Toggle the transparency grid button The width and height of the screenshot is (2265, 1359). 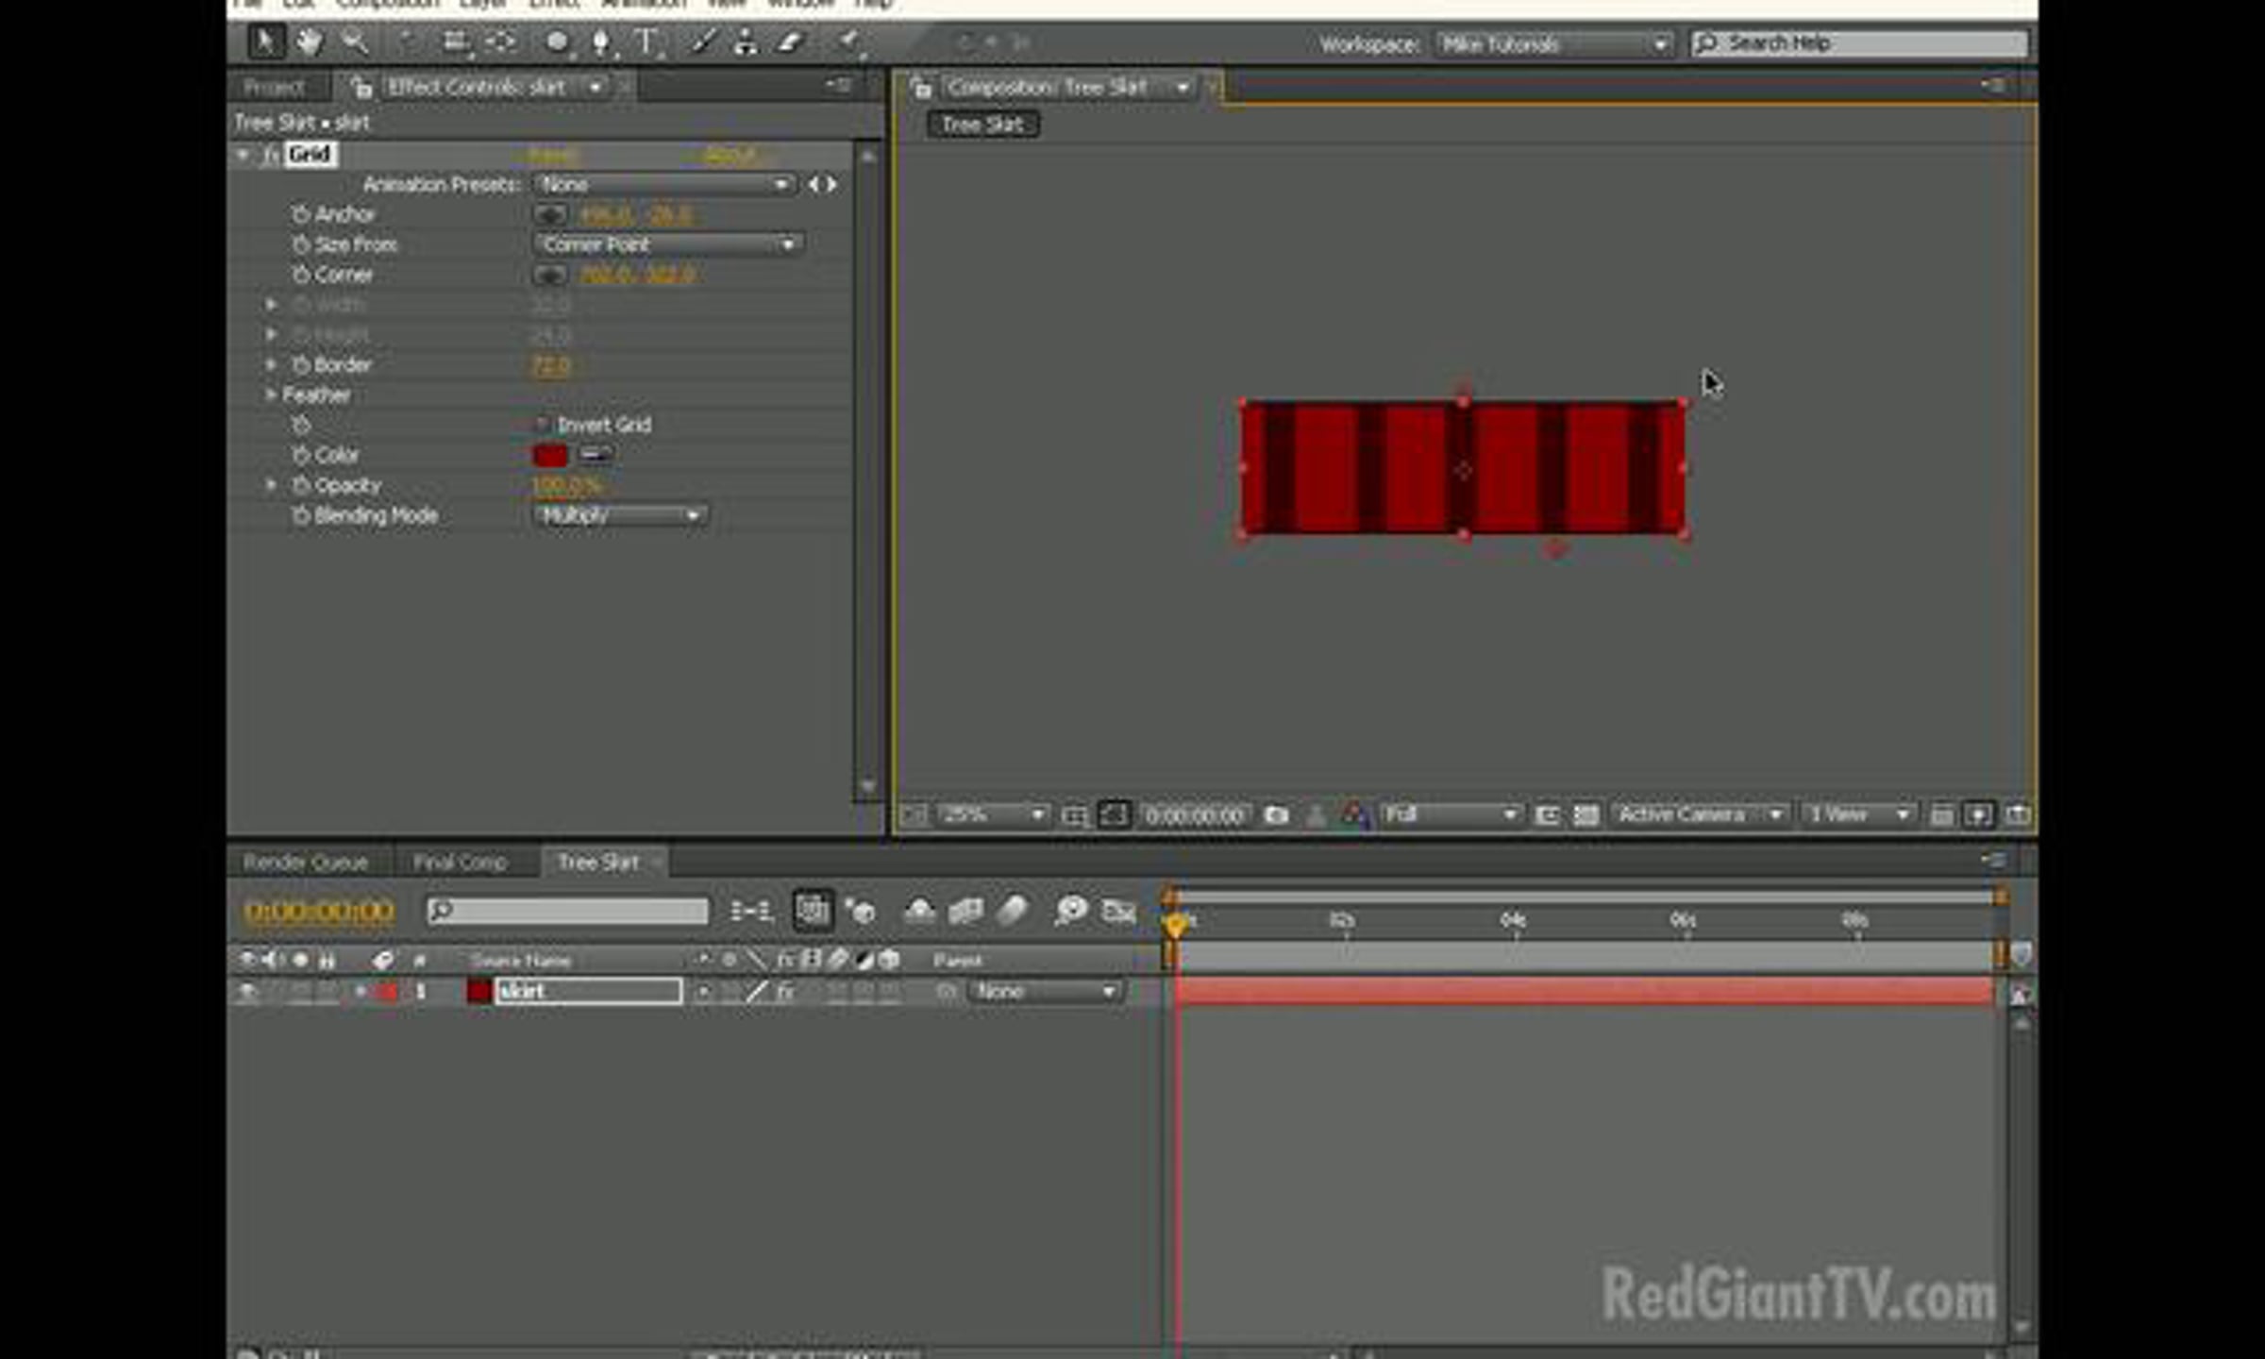tap(1585, 815)
